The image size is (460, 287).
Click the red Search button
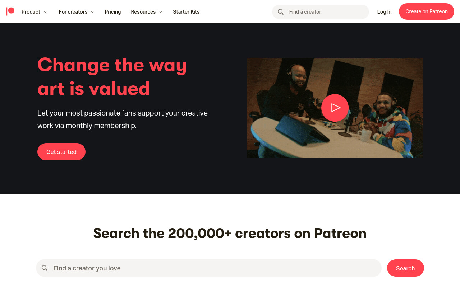pyautogui.click(x=405, y=268)
